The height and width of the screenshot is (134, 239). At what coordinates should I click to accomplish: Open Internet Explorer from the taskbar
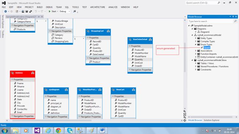coord(48,130)
